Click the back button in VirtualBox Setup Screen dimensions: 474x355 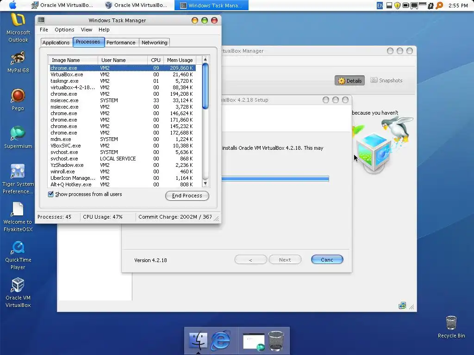click(x=250, y=260)
